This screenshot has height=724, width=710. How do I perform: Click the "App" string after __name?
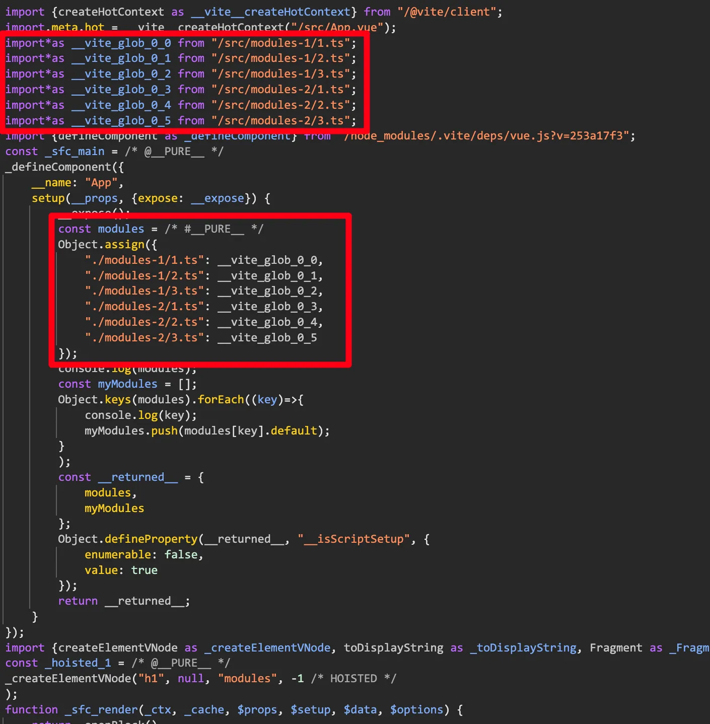[x=101, y=183]
